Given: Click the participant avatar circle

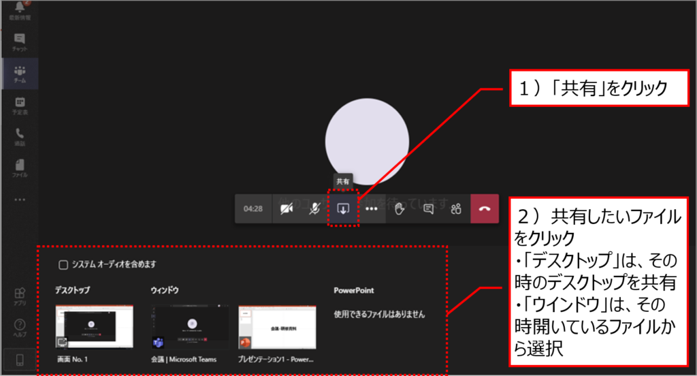Looking at the screenshot, I should tap(367, 142).
